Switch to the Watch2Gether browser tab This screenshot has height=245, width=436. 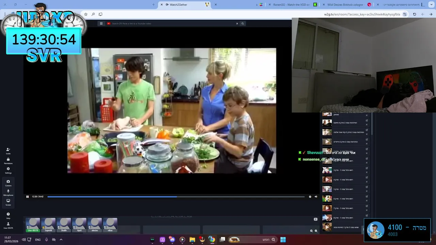pyautogui.click(x=185, y=4)
